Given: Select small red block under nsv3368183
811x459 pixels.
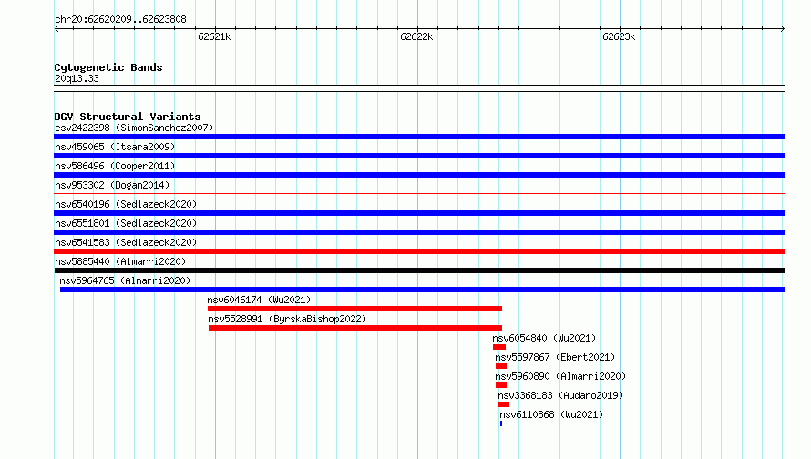Looking at the screenshot, I should [x=504, y=404].
